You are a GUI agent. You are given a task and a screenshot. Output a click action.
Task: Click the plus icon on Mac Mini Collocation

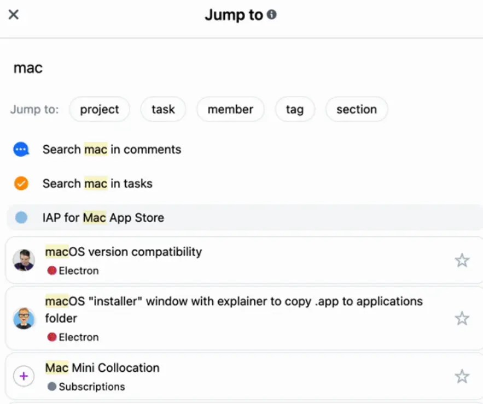click(24, 376)
